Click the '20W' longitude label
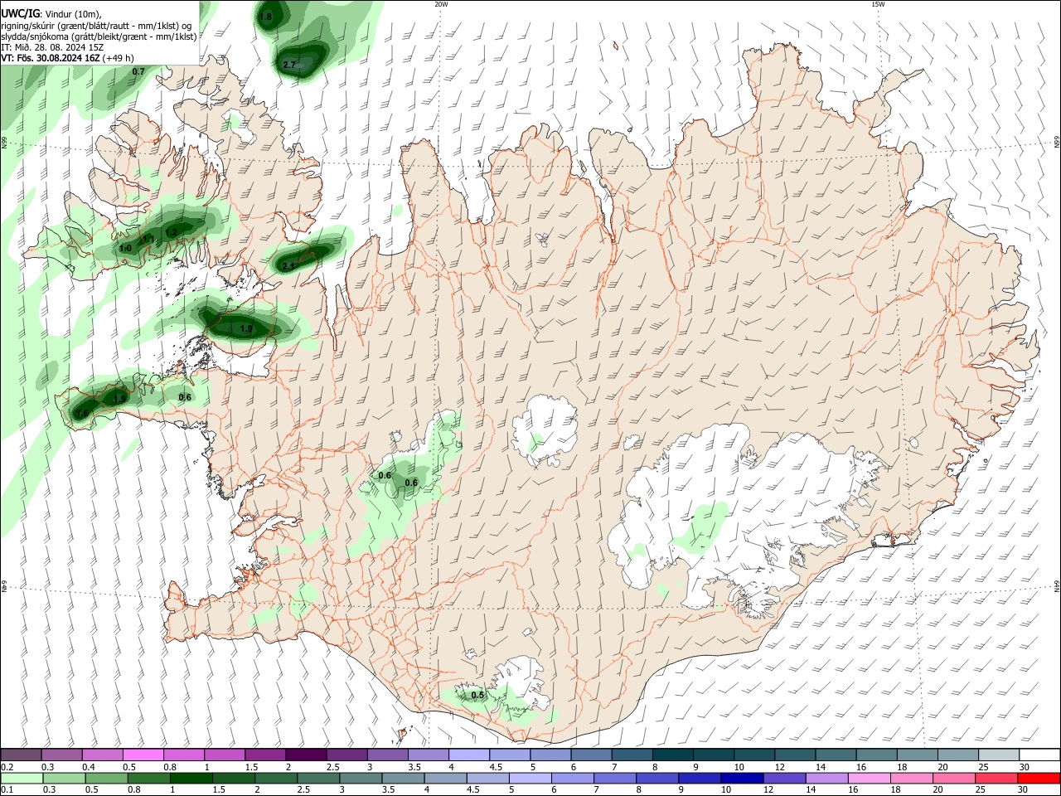 [441, 4]
